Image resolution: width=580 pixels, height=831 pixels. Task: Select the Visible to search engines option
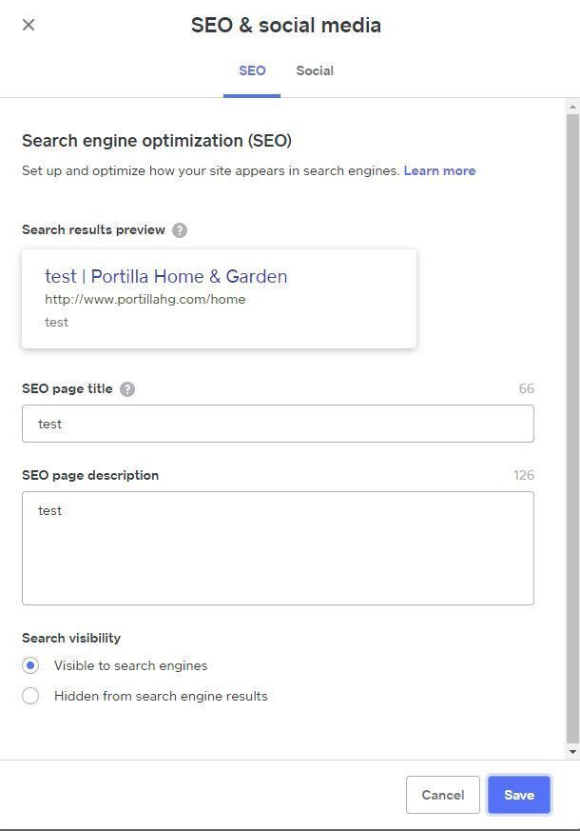click(x=29, y=665)
